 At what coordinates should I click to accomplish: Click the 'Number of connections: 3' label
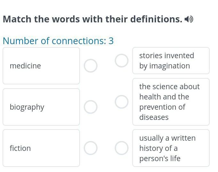pos(58,41)
